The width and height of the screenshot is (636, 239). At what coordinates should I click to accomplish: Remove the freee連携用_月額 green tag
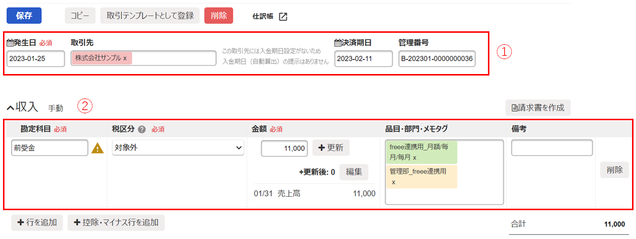pyautogui.click(x=414, y=157)
